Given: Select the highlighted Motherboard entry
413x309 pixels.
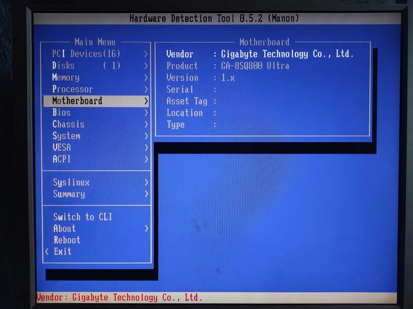Looking at the screenshot, I should pos(96,101).
